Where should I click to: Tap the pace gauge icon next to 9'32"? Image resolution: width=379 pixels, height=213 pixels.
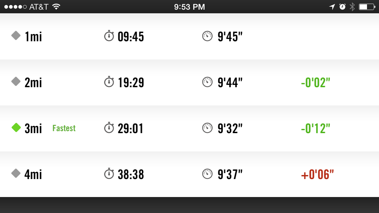pos(208,128)
